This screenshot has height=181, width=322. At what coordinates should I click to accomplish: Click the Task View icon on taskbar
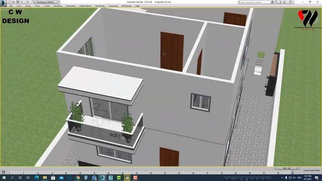pyautogui.click(x=28, y=177)
